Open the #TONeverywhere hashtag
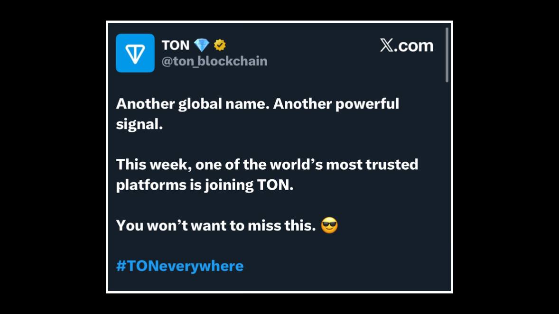The height and width of the screenshot is (314, 559). point(180,266)
